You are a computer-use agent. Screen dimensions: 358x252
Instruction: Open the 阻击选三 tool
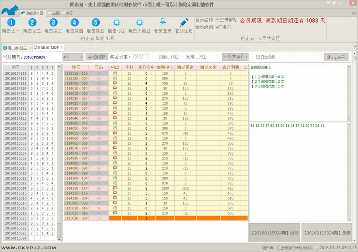pos(53,23)
